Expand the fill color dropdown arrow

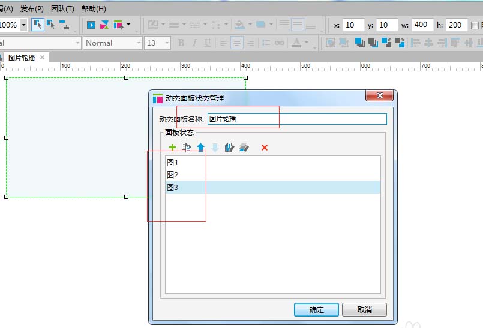[250, 24]
